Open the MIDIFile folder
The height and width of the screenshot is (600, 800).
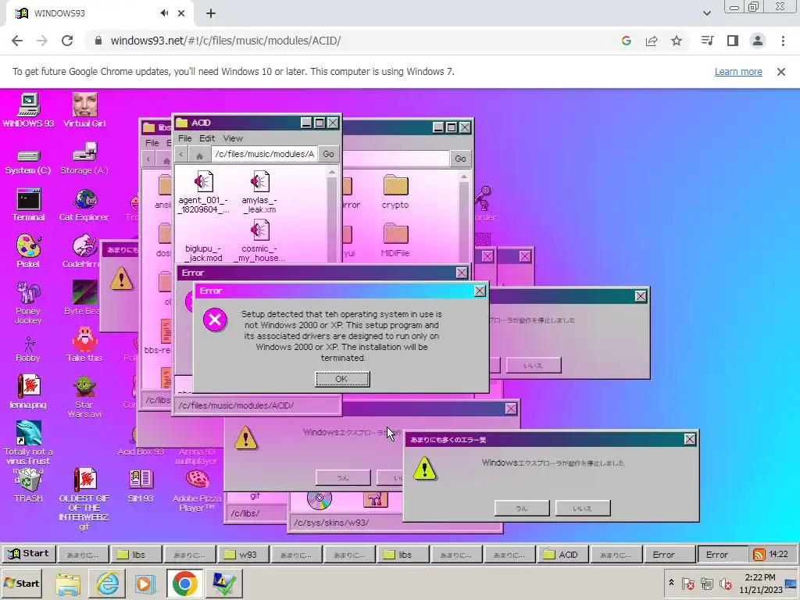(395, 240)
